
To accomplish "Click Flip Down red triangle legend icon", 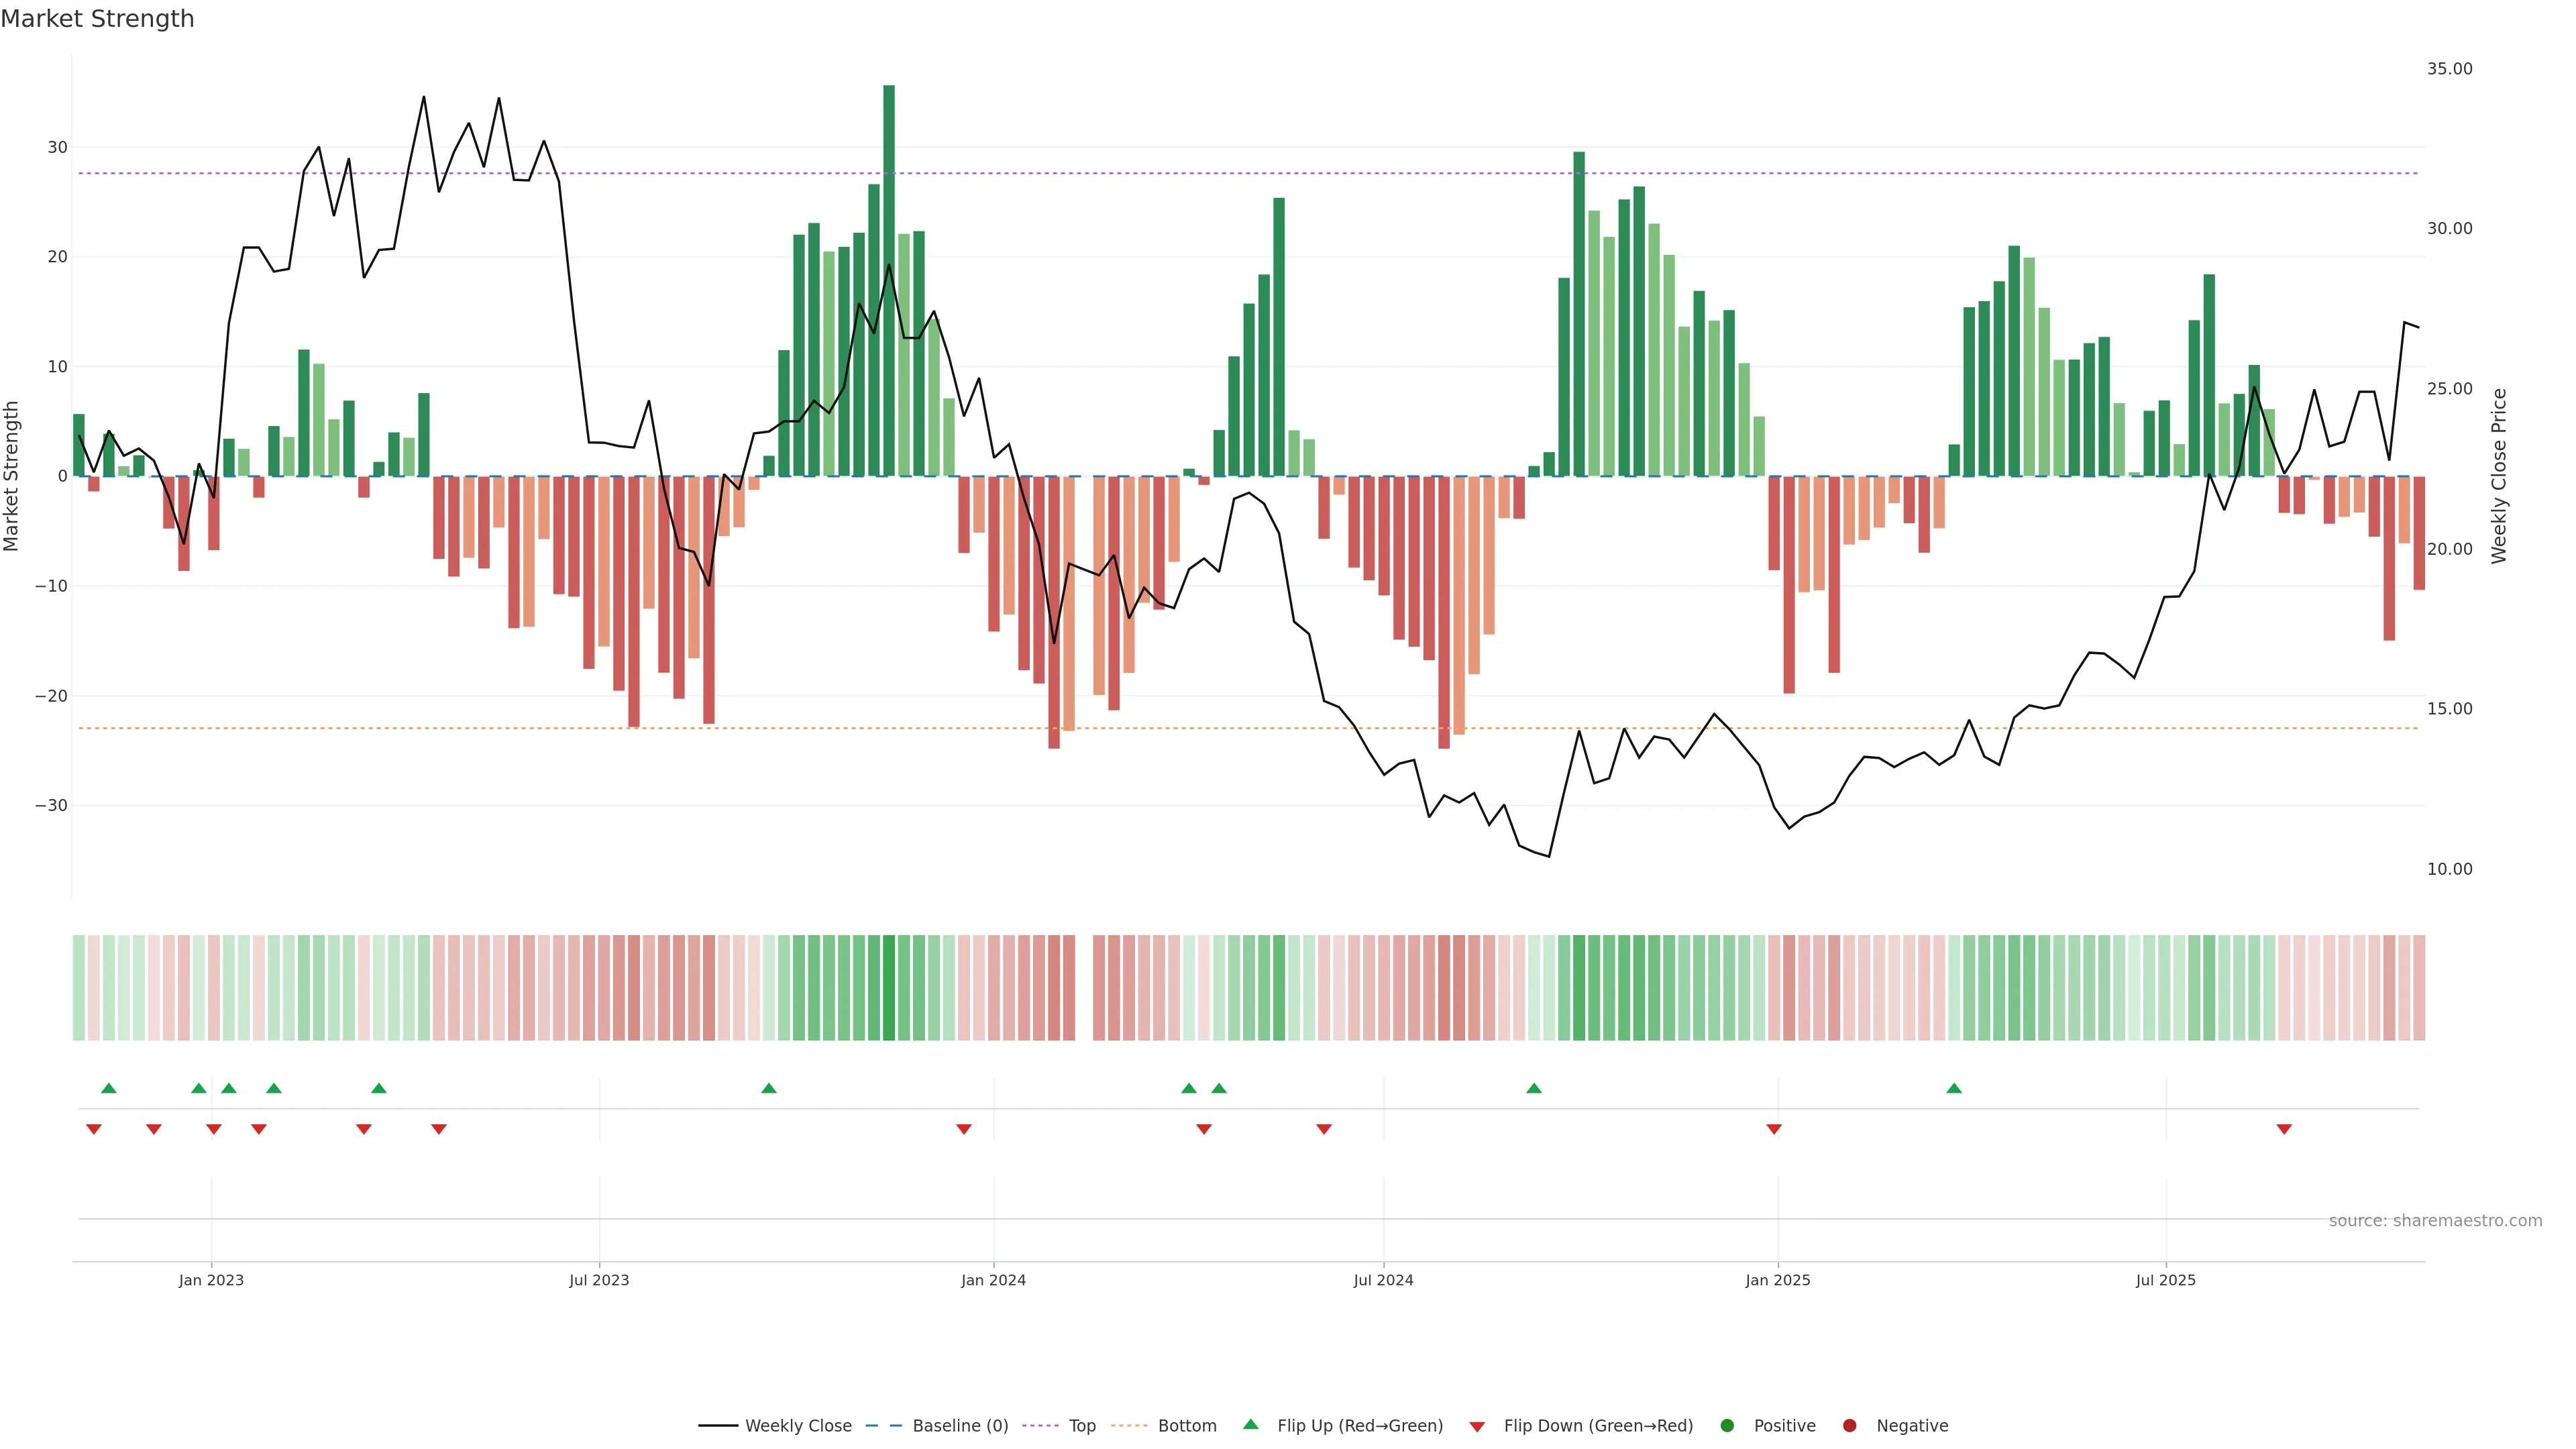I will 1477,1427.
